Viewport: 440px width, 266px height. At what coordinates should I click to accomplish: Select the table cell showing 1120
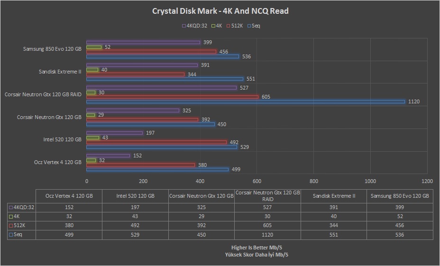pyautogui.click(x=267, y=235)
